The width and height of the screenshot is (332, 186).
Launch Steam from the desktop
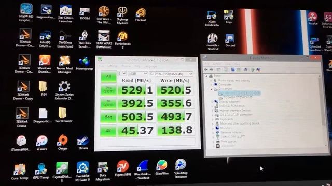(x=83, y=143)
